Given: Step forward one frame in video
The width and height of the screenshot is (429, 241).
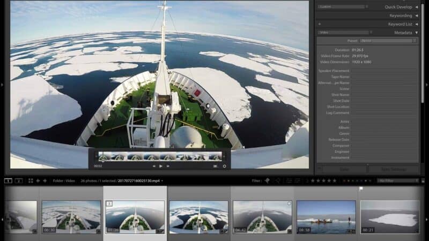Looking at the screenshot, I should coord(168,166).
